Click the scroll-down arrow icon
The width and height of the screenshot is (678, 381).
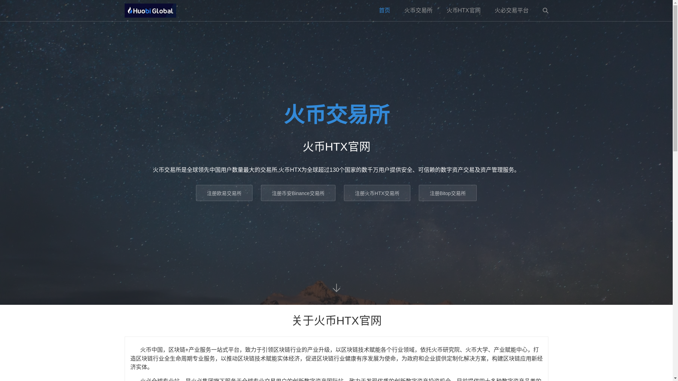point(336,288)
